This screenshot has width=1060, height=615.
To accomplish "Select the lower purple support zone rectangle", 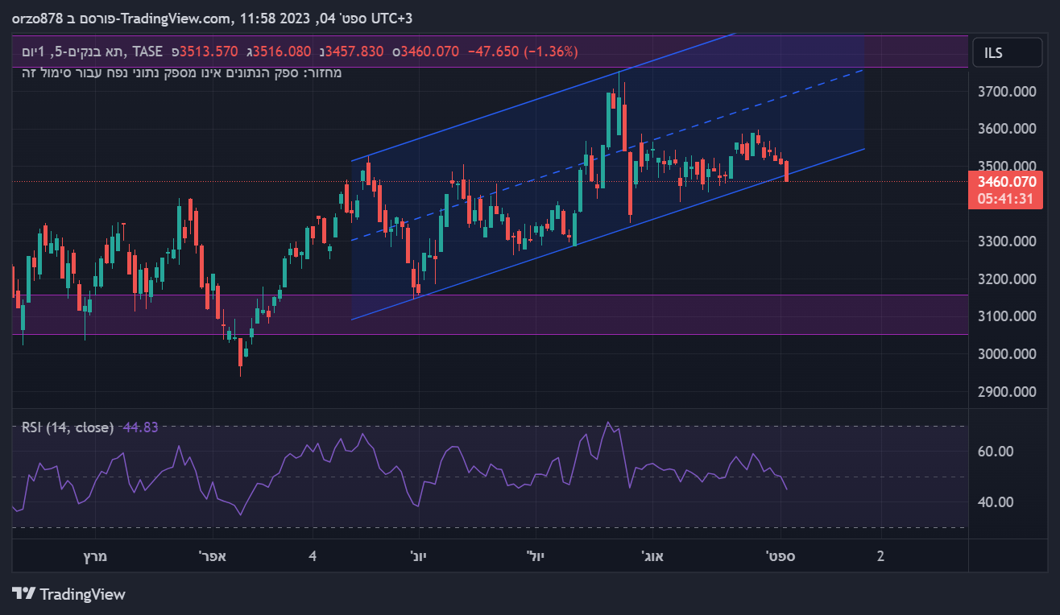I will point(490,314).
